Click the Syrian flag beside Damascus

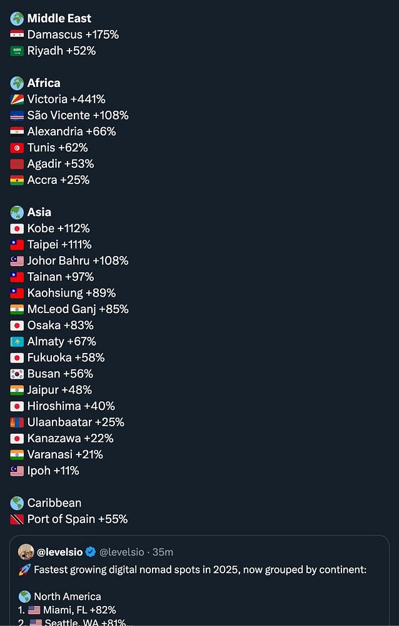(x=17, y=34)
